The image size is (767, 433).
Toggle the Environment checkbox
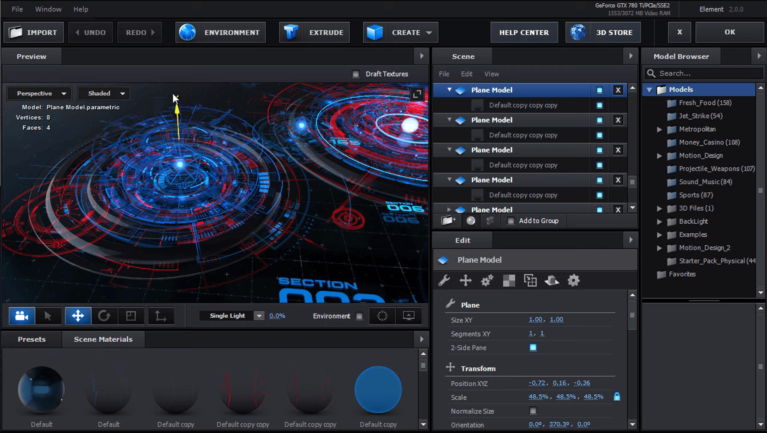pyautogui.click(x=359, y=316)
